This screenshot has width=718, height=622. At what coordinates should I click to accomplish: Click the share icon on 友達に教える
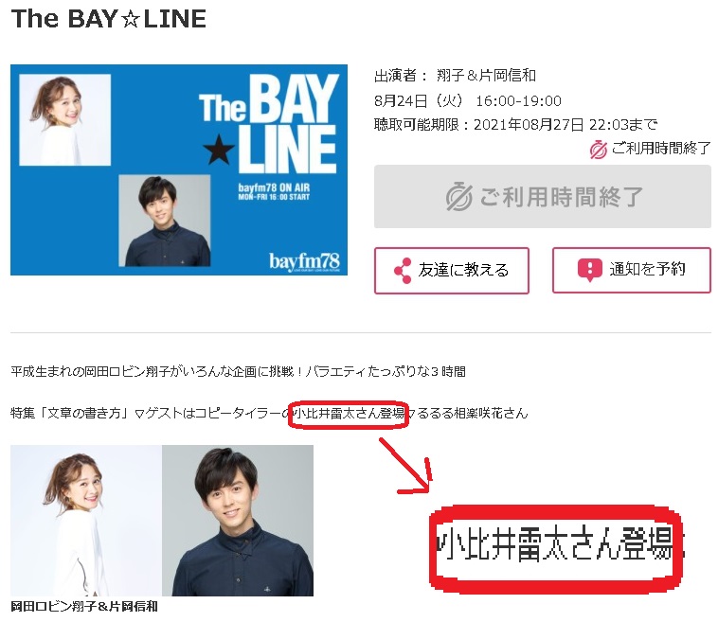(403, 271)
